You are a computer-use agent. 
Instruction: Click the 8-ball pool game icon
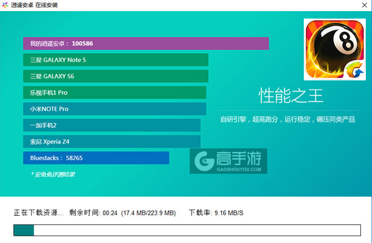[335, 49]
